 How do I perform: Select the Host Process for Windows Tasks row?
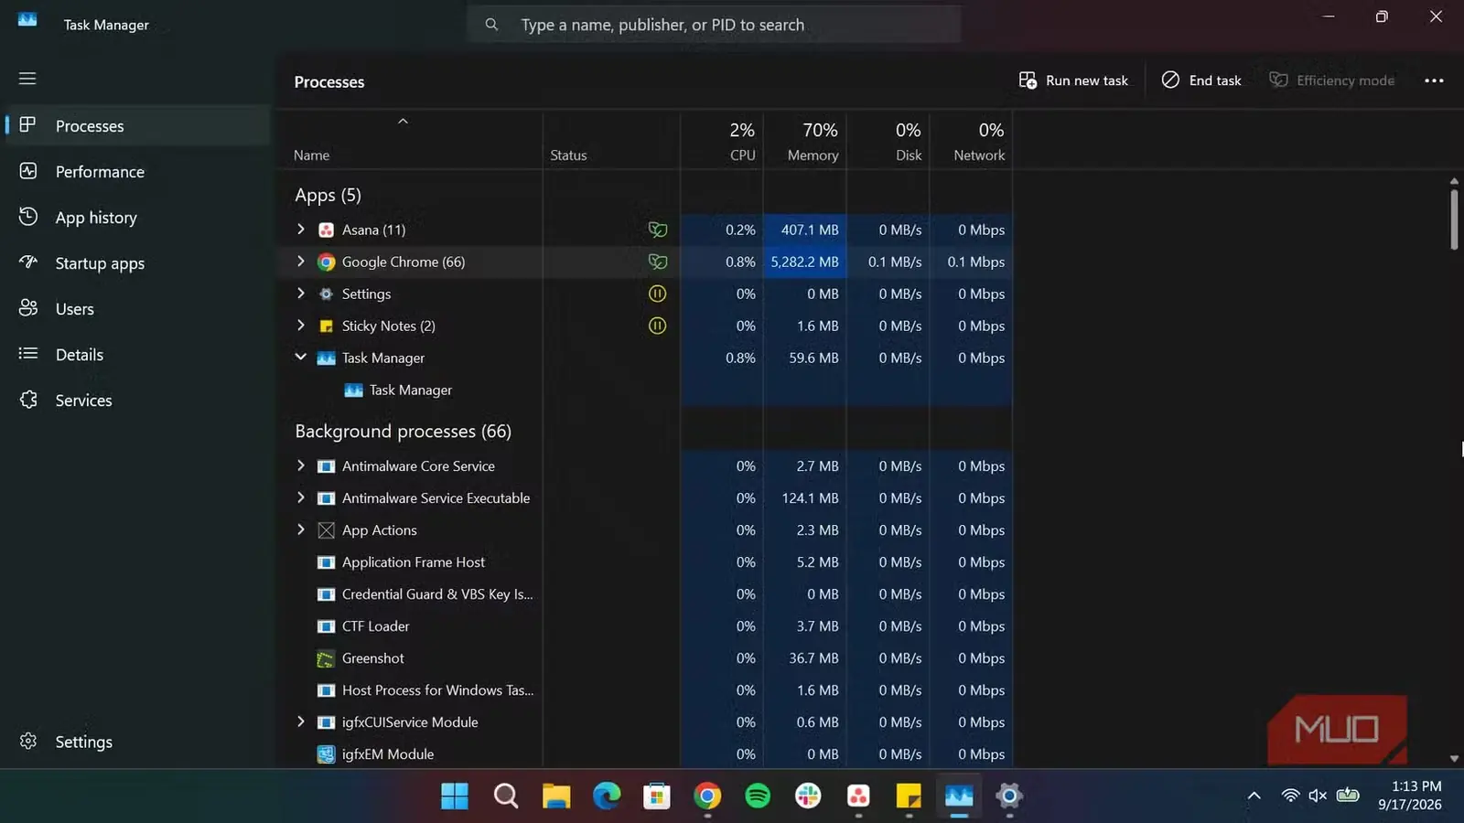pyautogui.click(x=645, y=690)
